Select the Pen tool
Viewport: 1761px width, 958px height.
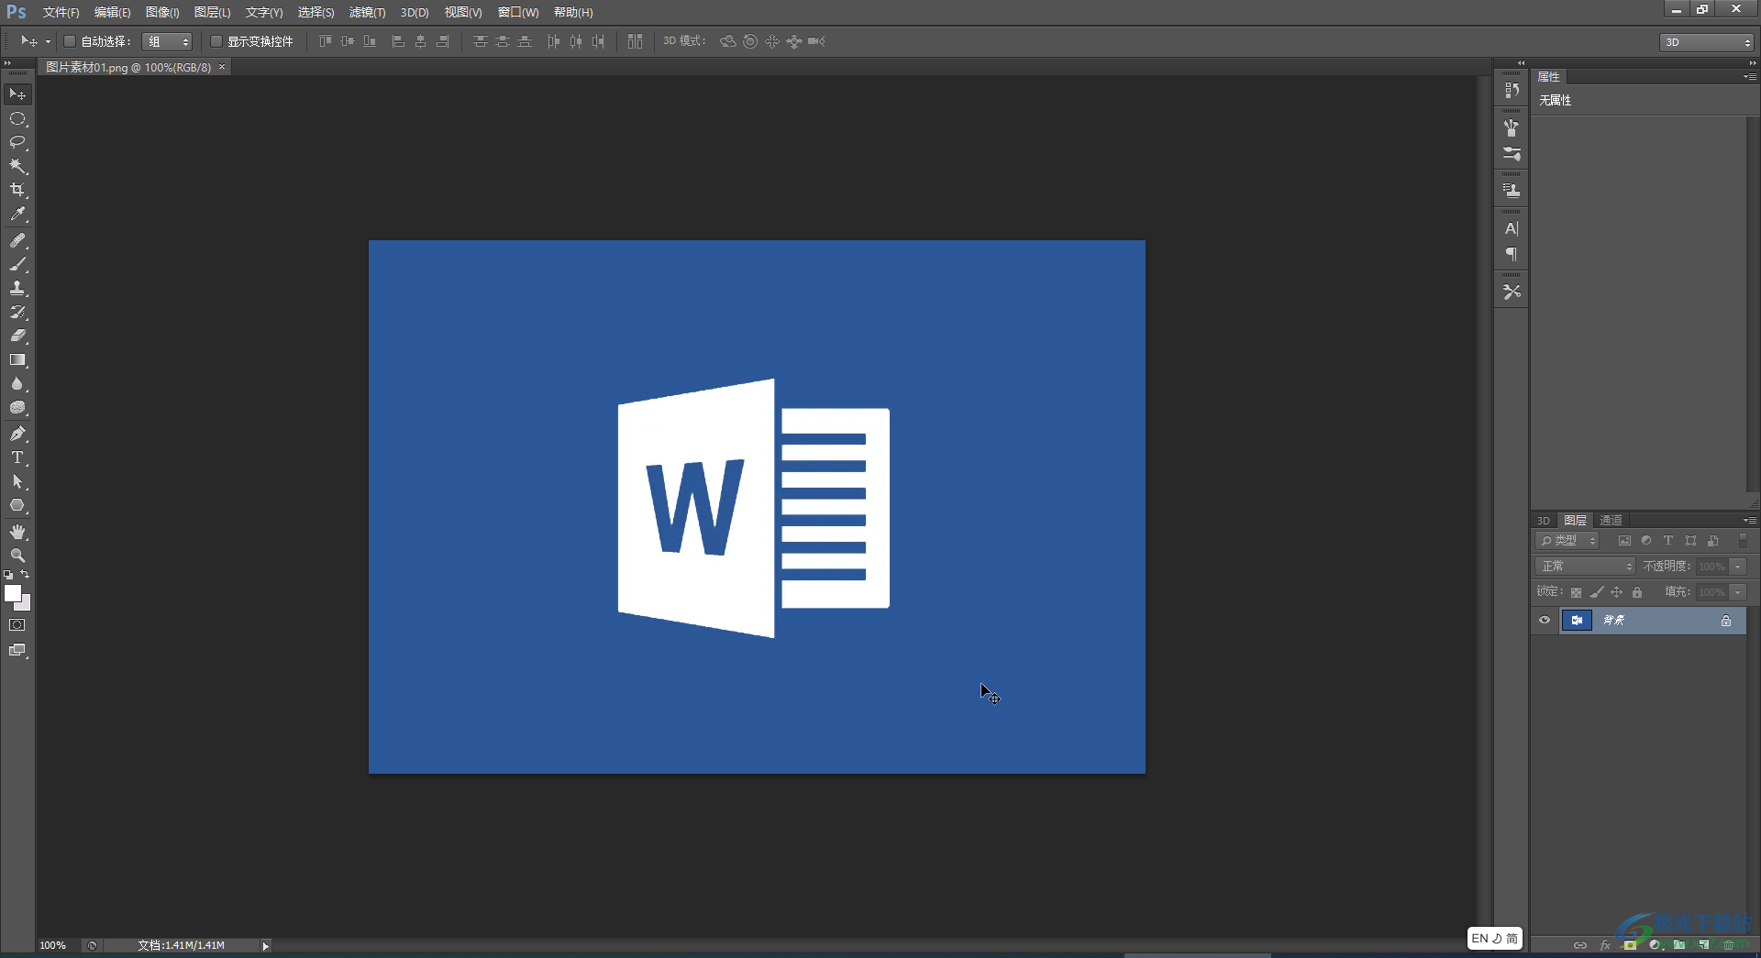[x=17, y=434]
